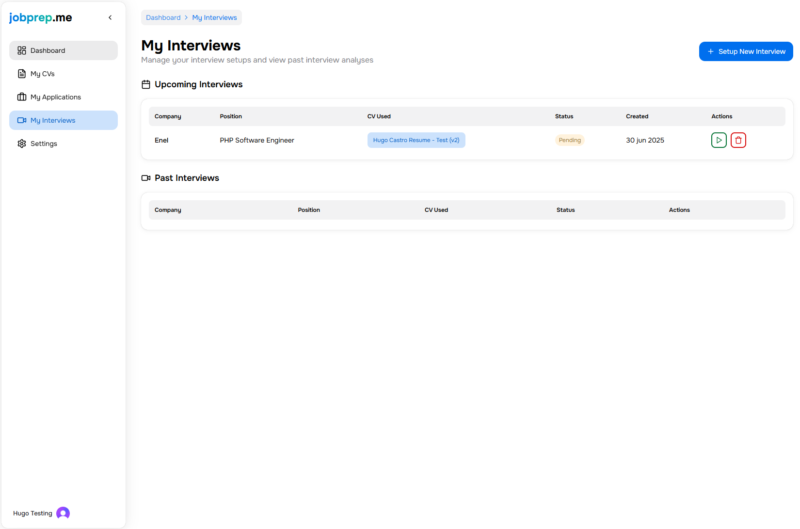
Task: Click the camera icon beside Past Interviews
Action: click(x=145, y=177)
